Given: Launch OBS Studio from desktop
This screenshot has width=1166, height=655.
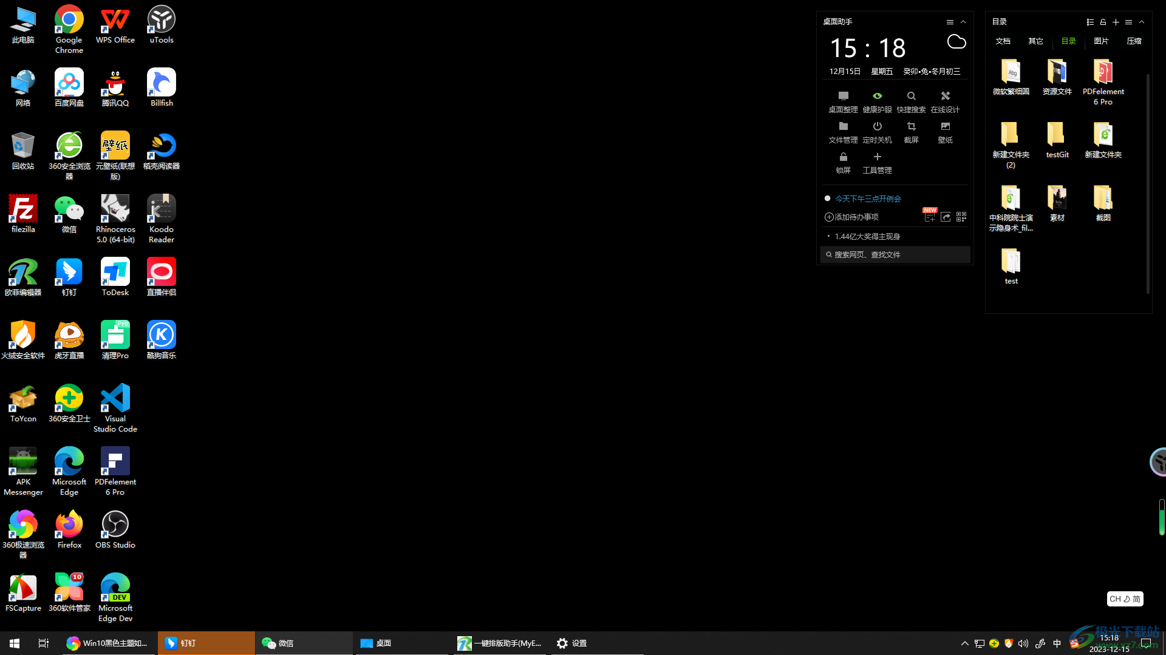Looking at the screenshot, I should (115, 529).
